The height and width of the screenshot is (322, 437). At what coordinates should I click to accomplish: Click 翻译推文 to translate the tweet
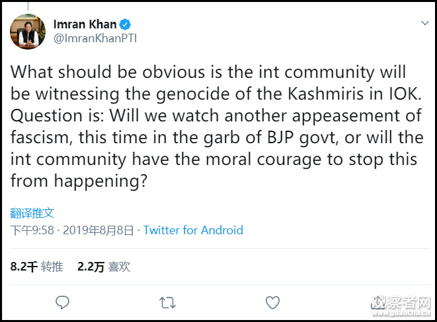click(32, 213)
